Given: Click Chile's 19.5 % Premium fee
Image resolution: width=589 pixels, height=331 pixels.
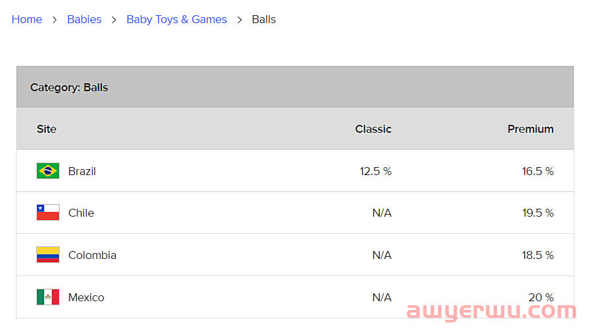Looking at the screenshot, I should (x=537, y=213).
